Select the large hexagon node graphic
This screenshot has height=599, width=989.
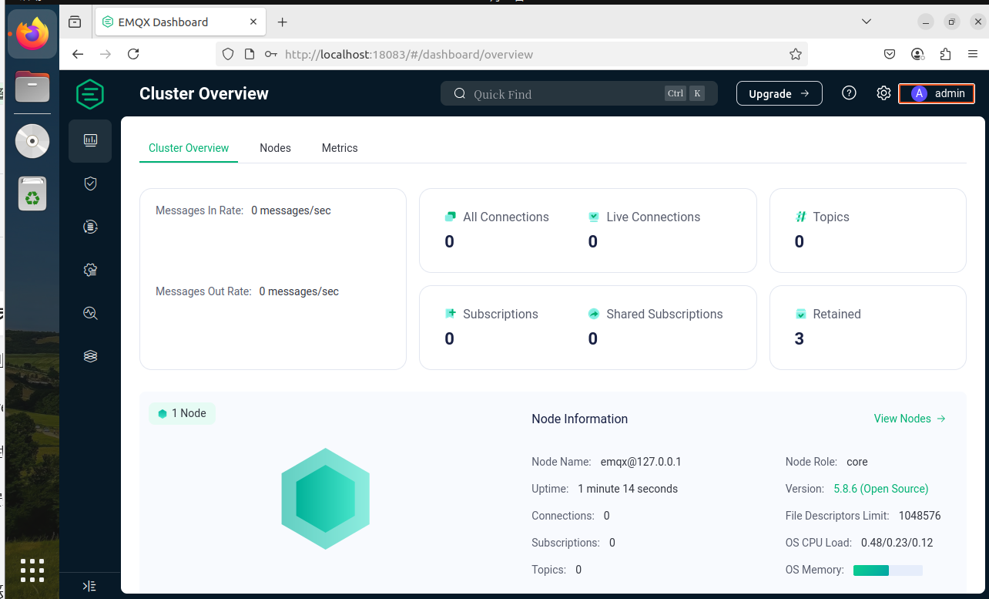(325, 499)
